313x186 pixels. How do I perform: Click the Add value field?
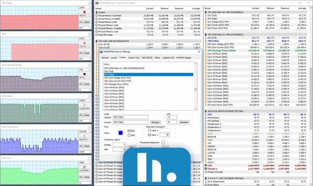(x=119, y=149)
